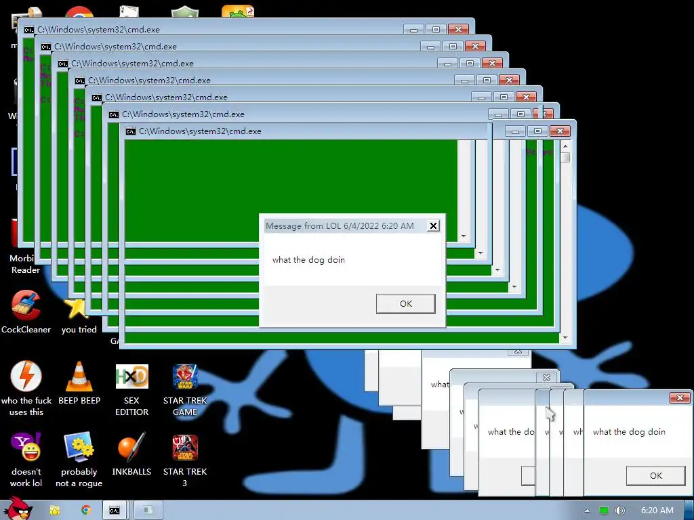The width and height of the screenshot is (694, 520).
Task: Open the yellow folder-like taskbar icon
Action: (55, 511)
